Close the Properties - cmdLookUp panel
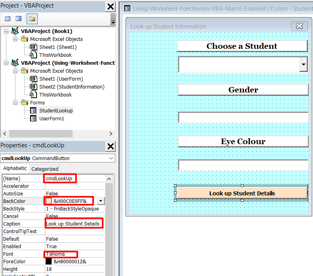313x276 pixels. [110, 146]
